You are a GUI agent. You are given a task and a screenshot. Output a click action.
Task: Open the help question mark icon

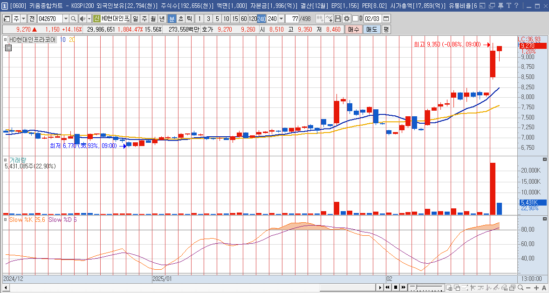pyautogui.click(x=516, y=6)
